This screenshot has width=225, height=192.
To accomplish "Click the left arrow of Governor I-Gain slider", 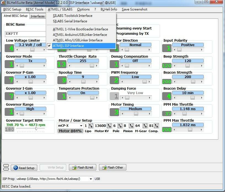I will [x=17, y=98].
